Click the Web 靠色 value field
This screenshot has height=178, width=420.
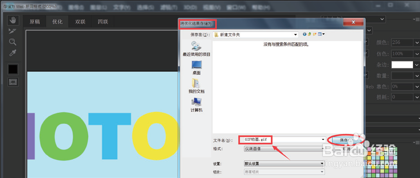(402, 87)
